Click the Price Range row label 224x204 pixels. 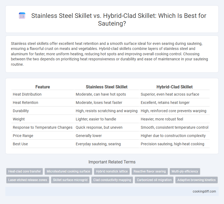point(23,136)
